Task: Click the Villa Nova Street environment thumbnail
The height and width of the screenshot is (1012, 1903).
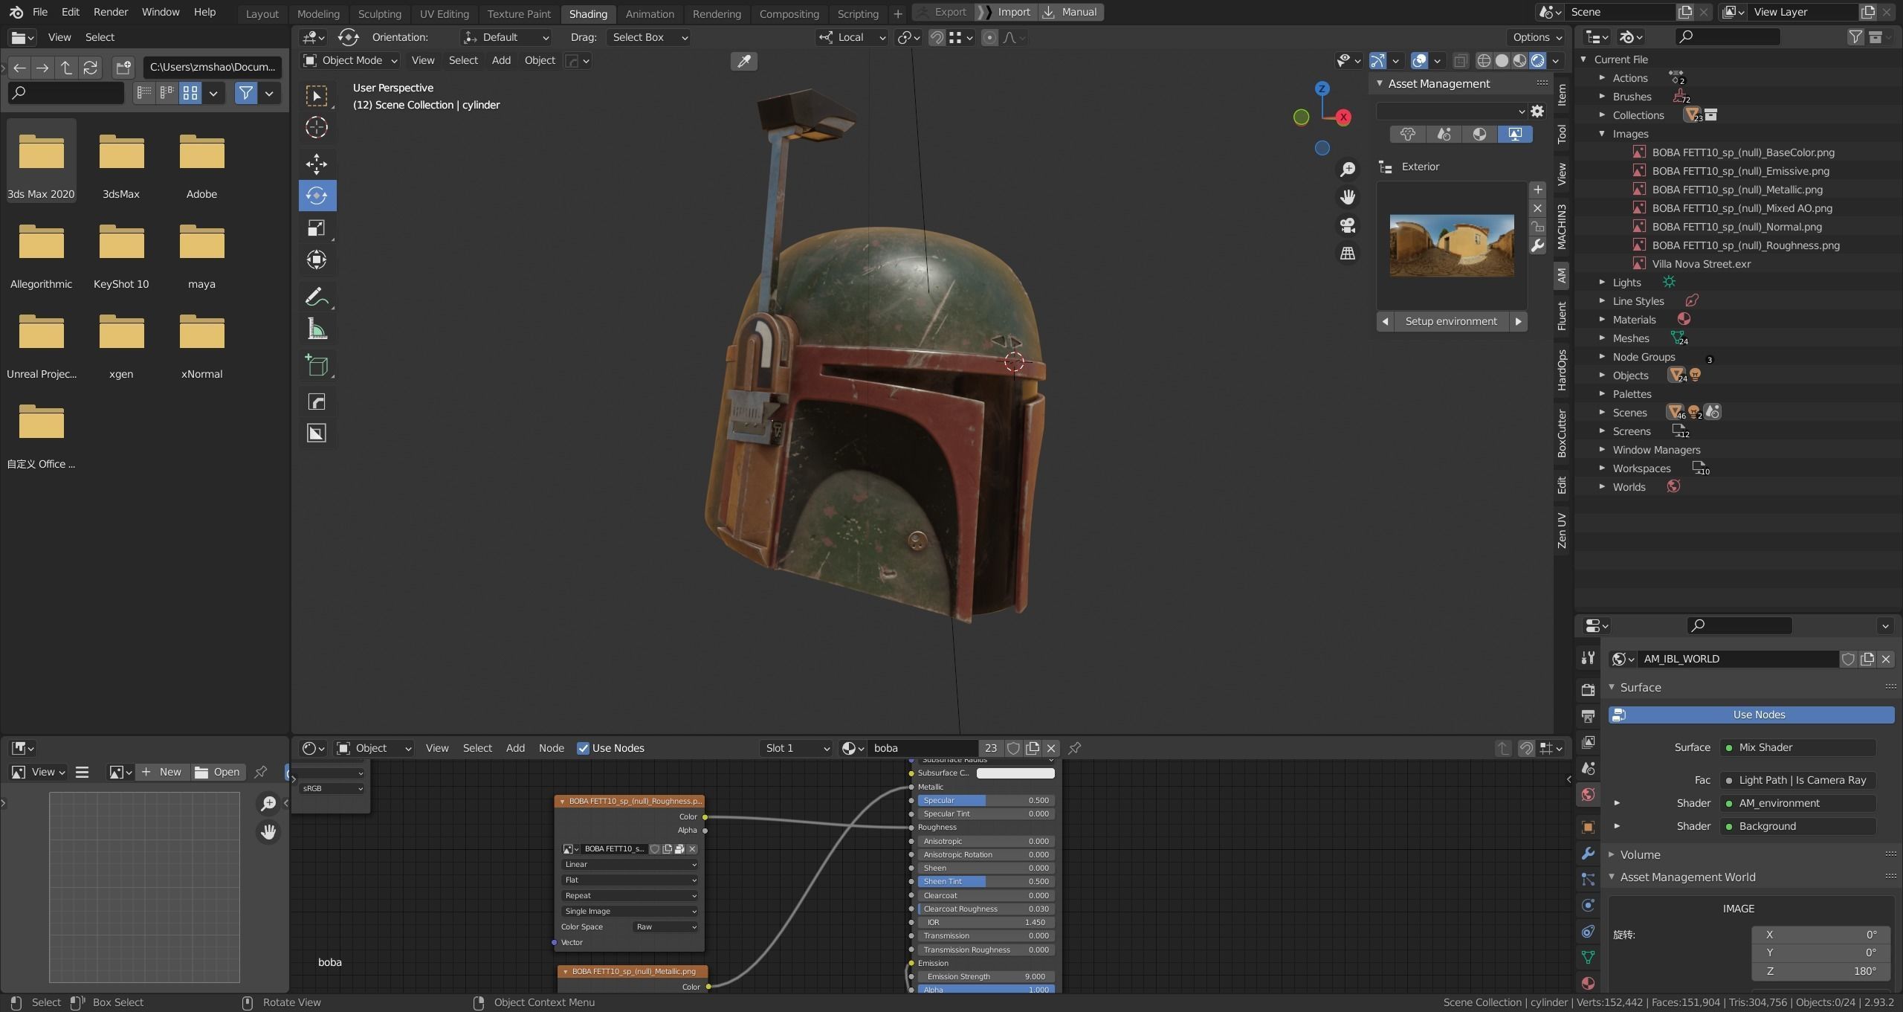Action: 1451,245
